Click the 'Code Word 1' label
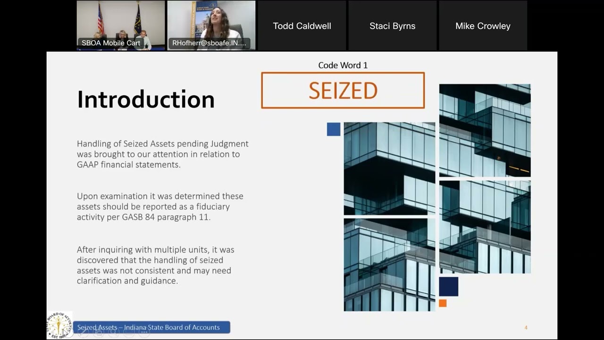 (x=343, y=65)
